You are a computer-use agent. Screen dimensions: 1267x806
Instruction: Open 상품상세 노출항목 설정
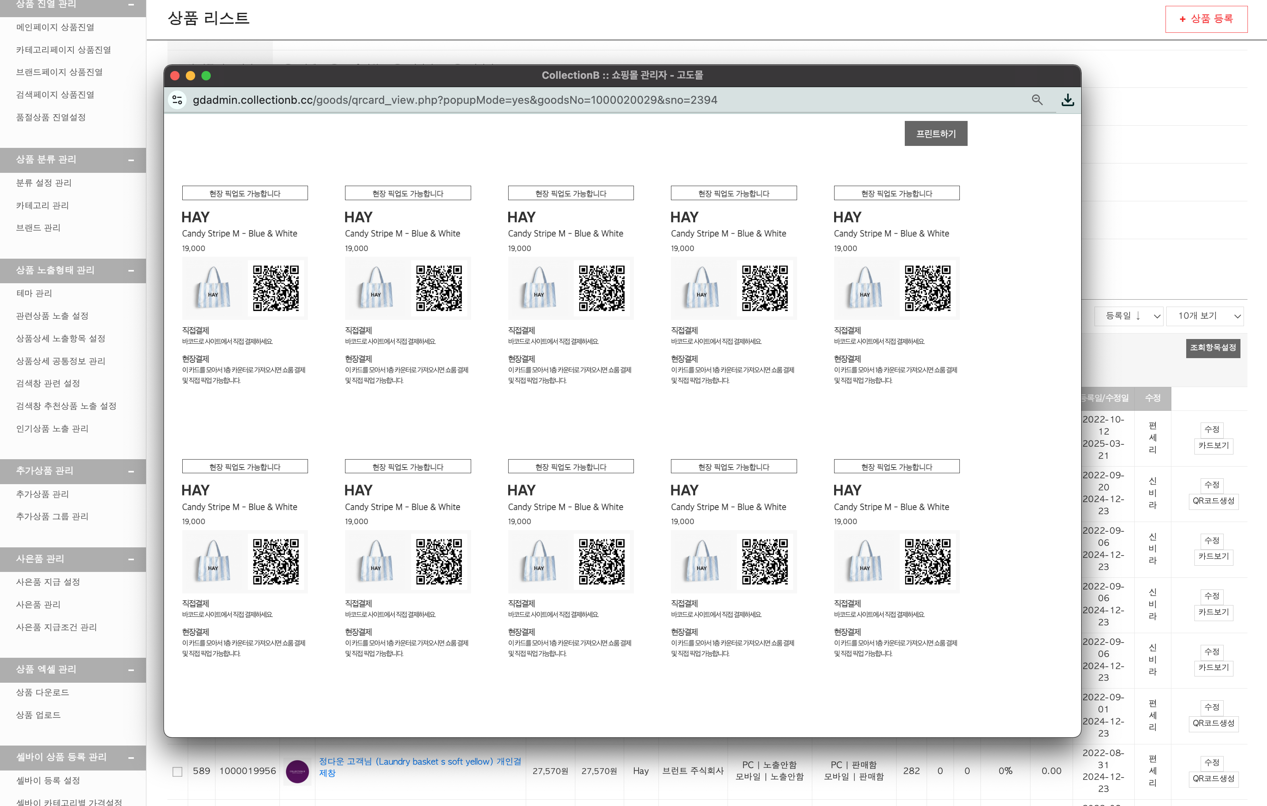pos(61,339)
